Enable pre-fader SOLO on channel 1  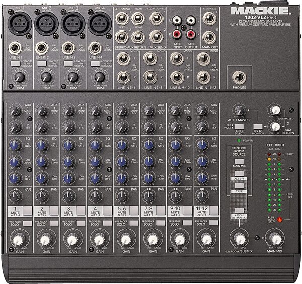(x=27, y=223)
